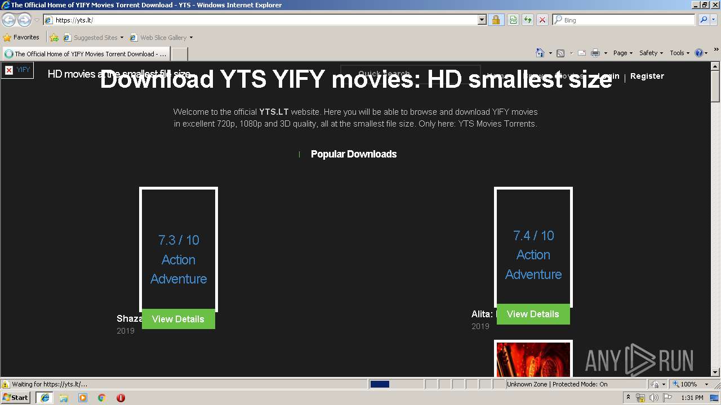Viewport: 721px width, 405px height.
Task: Open the Page menu
Action: (x=623, y=53)
